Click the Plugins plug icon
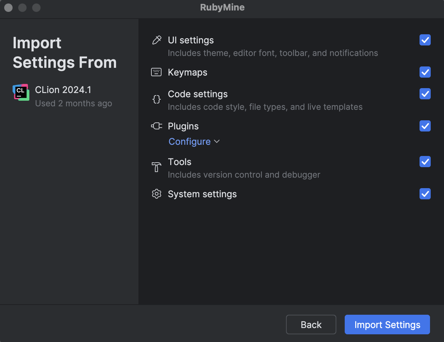Viewport: 444px width, 342px height. coord(156,126)
